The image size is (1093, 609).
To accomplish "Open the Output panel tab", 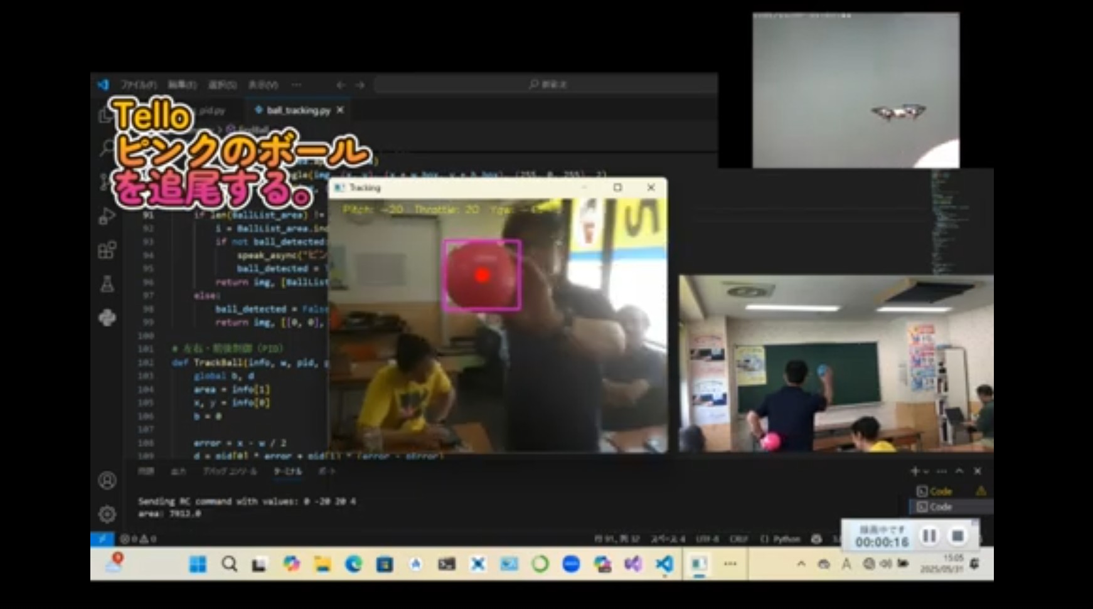I will point(178,471).
